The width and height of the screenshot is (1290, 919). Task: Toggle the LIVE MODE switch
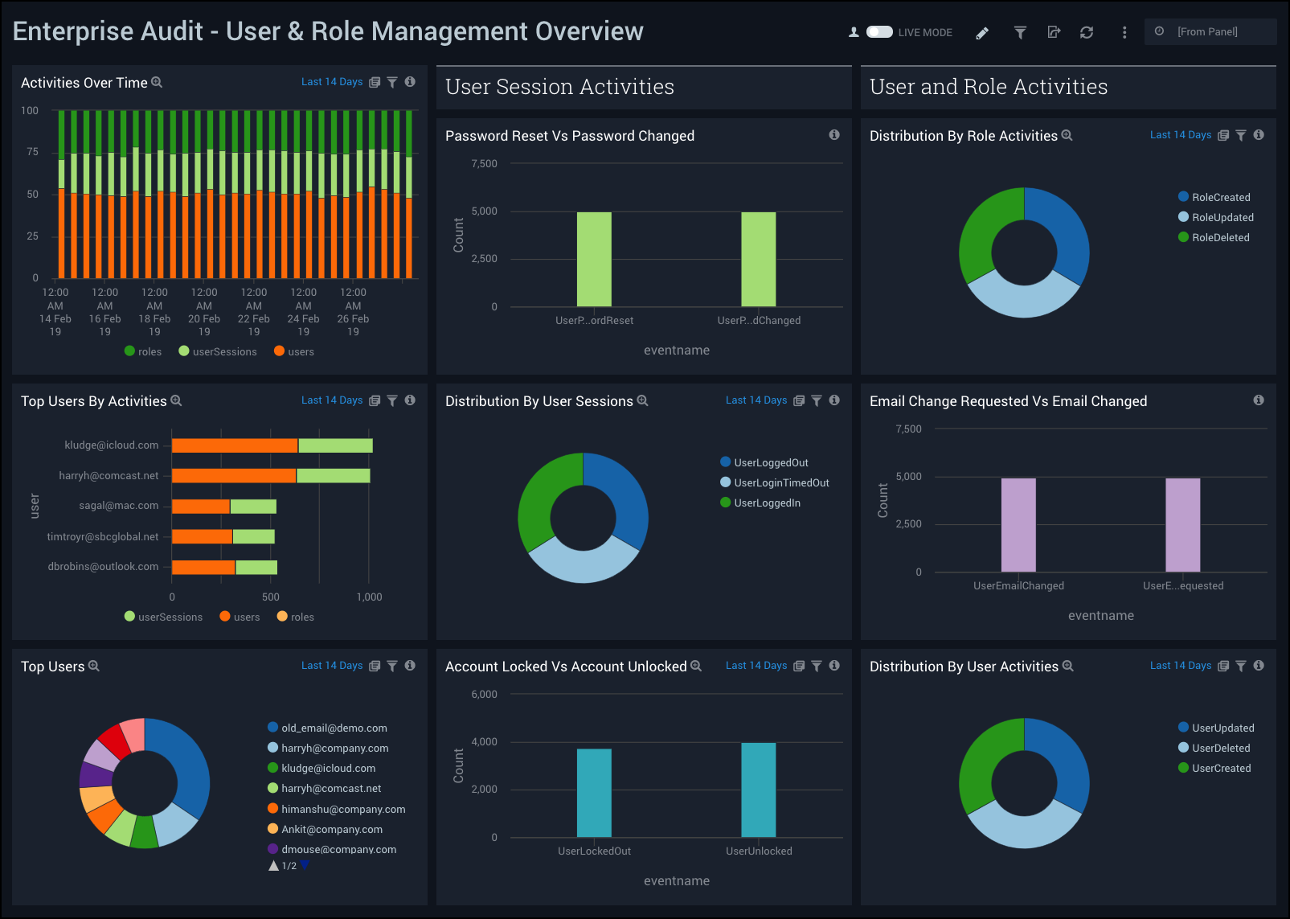pyautogui.click(x=879, y=32)
